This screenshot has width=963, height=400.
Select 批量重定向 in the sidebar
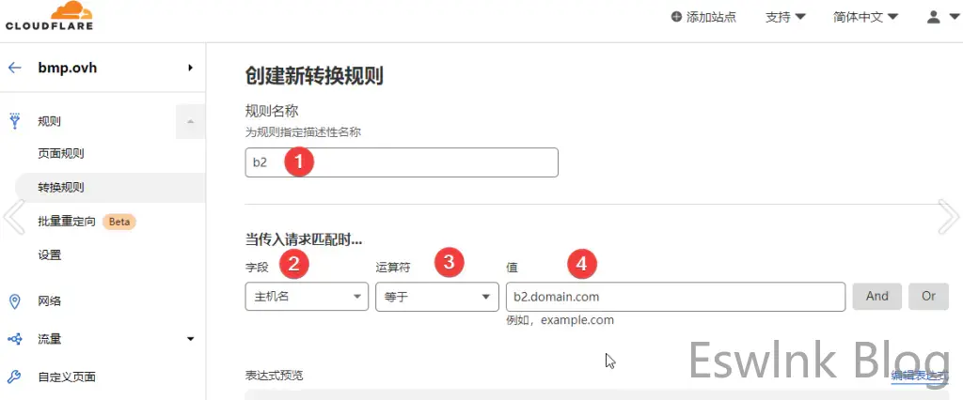coord(67,222)
